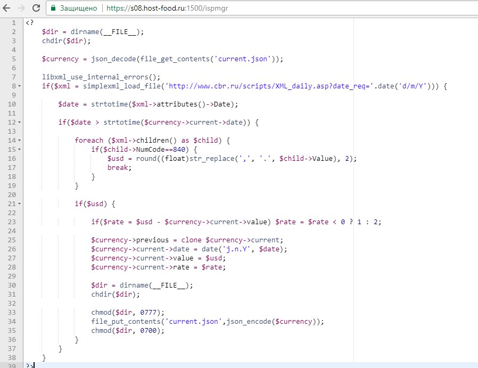Collapse the if($usd) block at line 21

pyautogui.click(x=20, y=204)
